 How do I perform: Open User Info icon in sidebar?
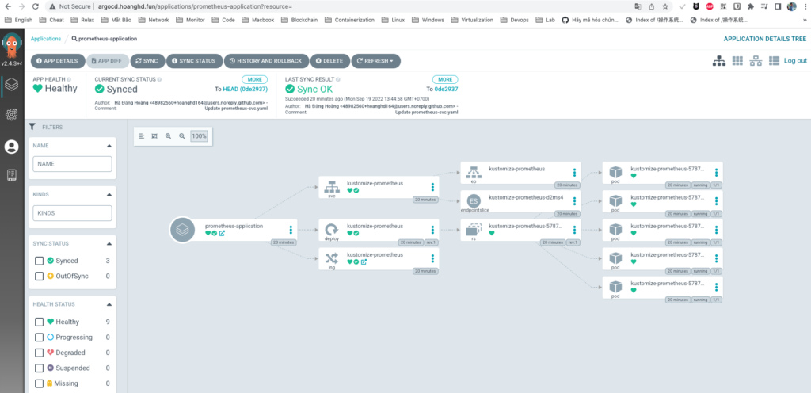click(x=11, y=147)
